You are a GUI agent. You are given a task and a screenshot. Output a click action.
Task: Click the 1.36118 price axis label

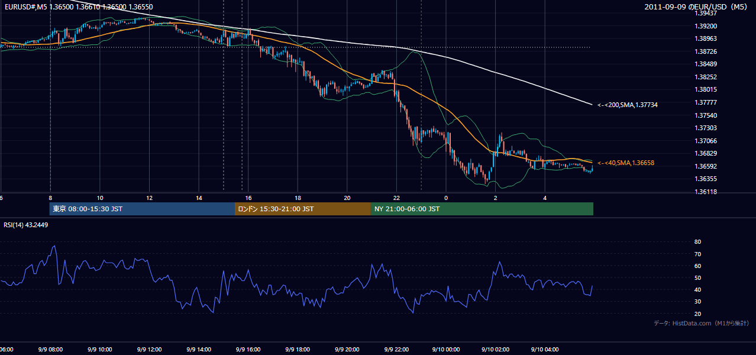click(x=706, y=192)
